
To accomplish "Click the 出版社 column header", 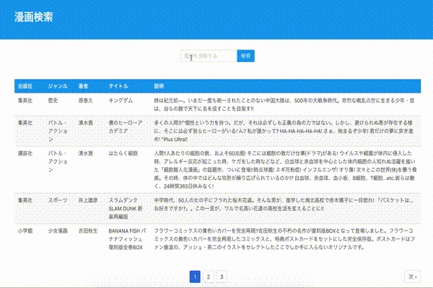I will point(25,86).
